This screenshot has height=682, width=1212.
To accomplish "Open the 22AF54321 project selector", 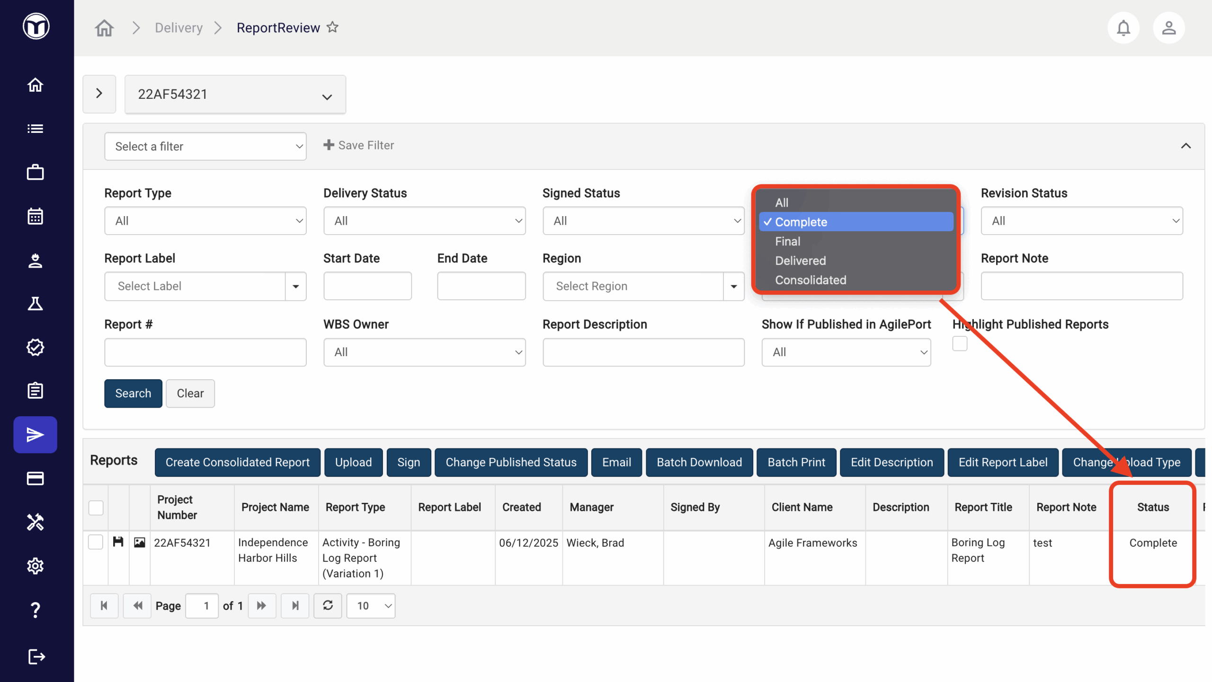I will coord(235,95).
